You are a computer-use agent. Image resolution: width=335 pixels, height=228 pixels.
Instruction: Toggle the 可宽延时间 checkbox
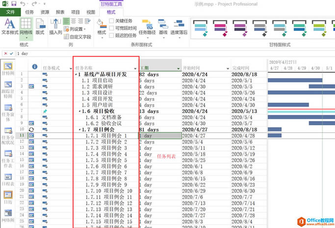click(x=112, y=28)
